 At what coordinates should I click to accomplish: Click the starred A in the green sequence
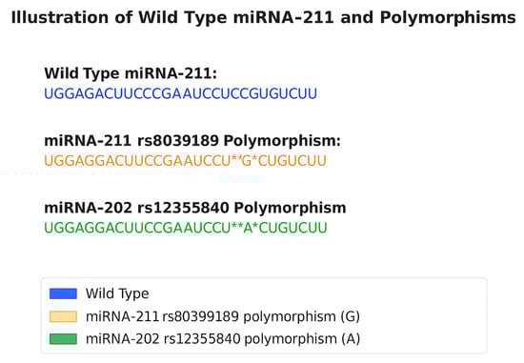[248, 228]
